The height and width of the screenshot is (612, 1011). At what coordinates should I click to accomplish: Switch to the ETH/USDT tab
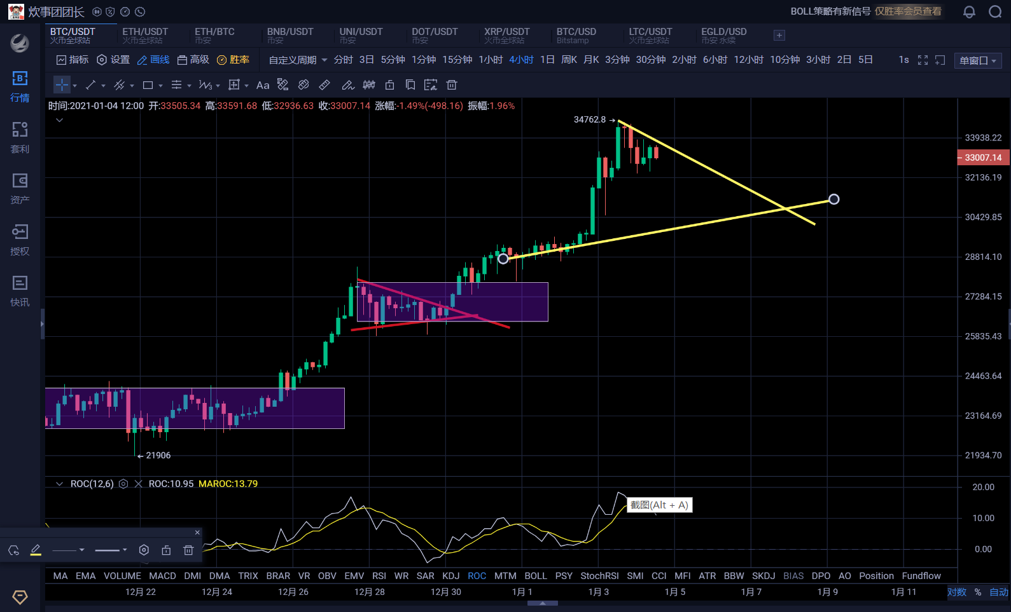pyautogui.click(x=145, y=35)
